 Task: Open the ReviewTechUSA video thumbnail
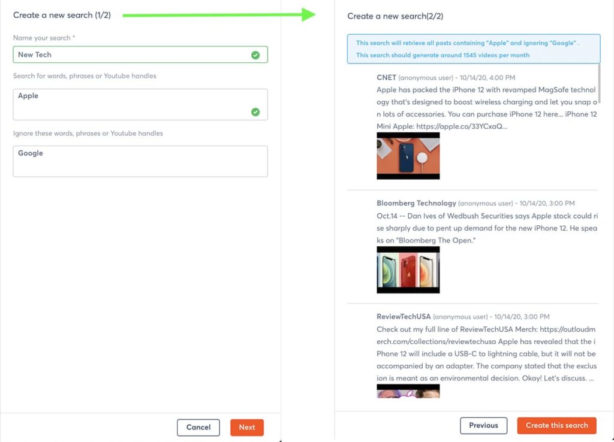click(408, 391)
